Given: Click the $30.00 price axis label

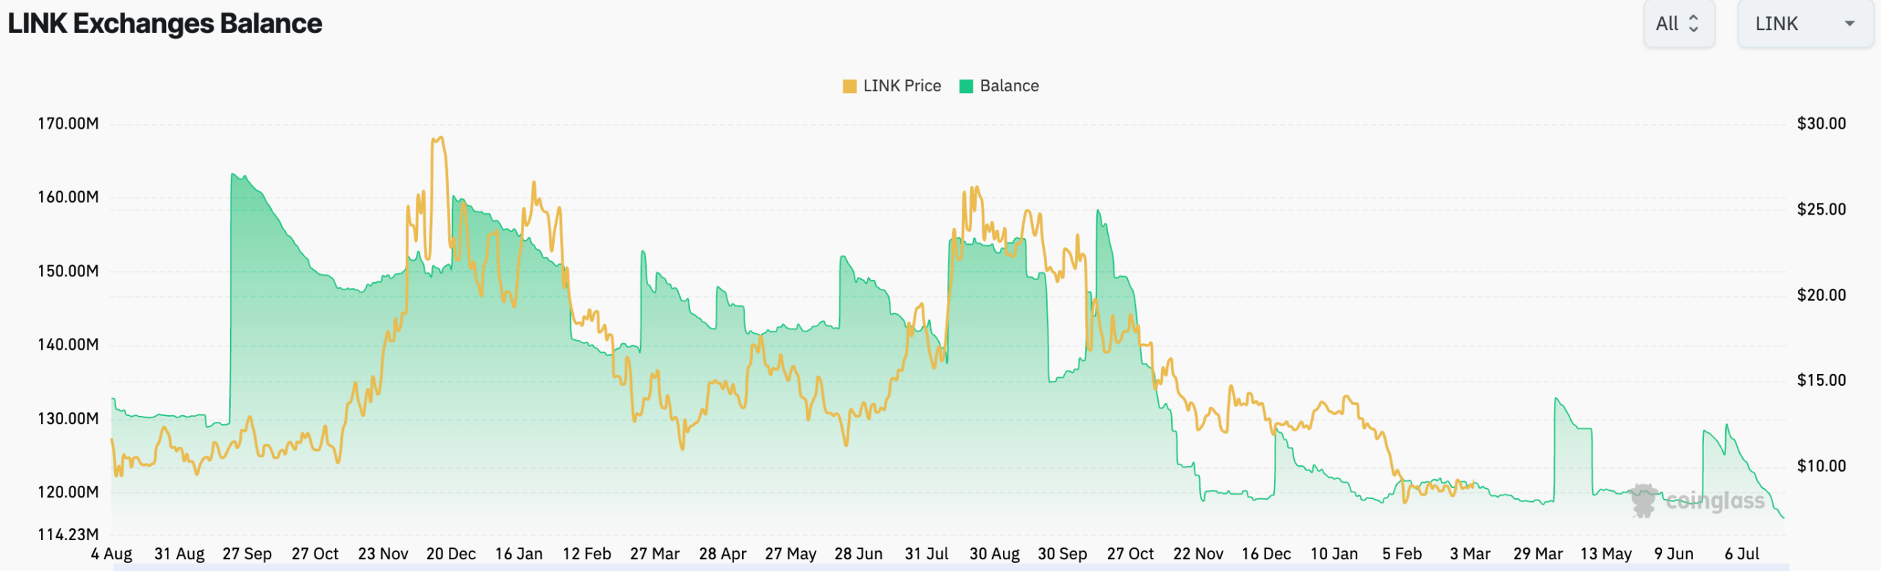Looking at the screenshot, I should [x=1821, y=123].
